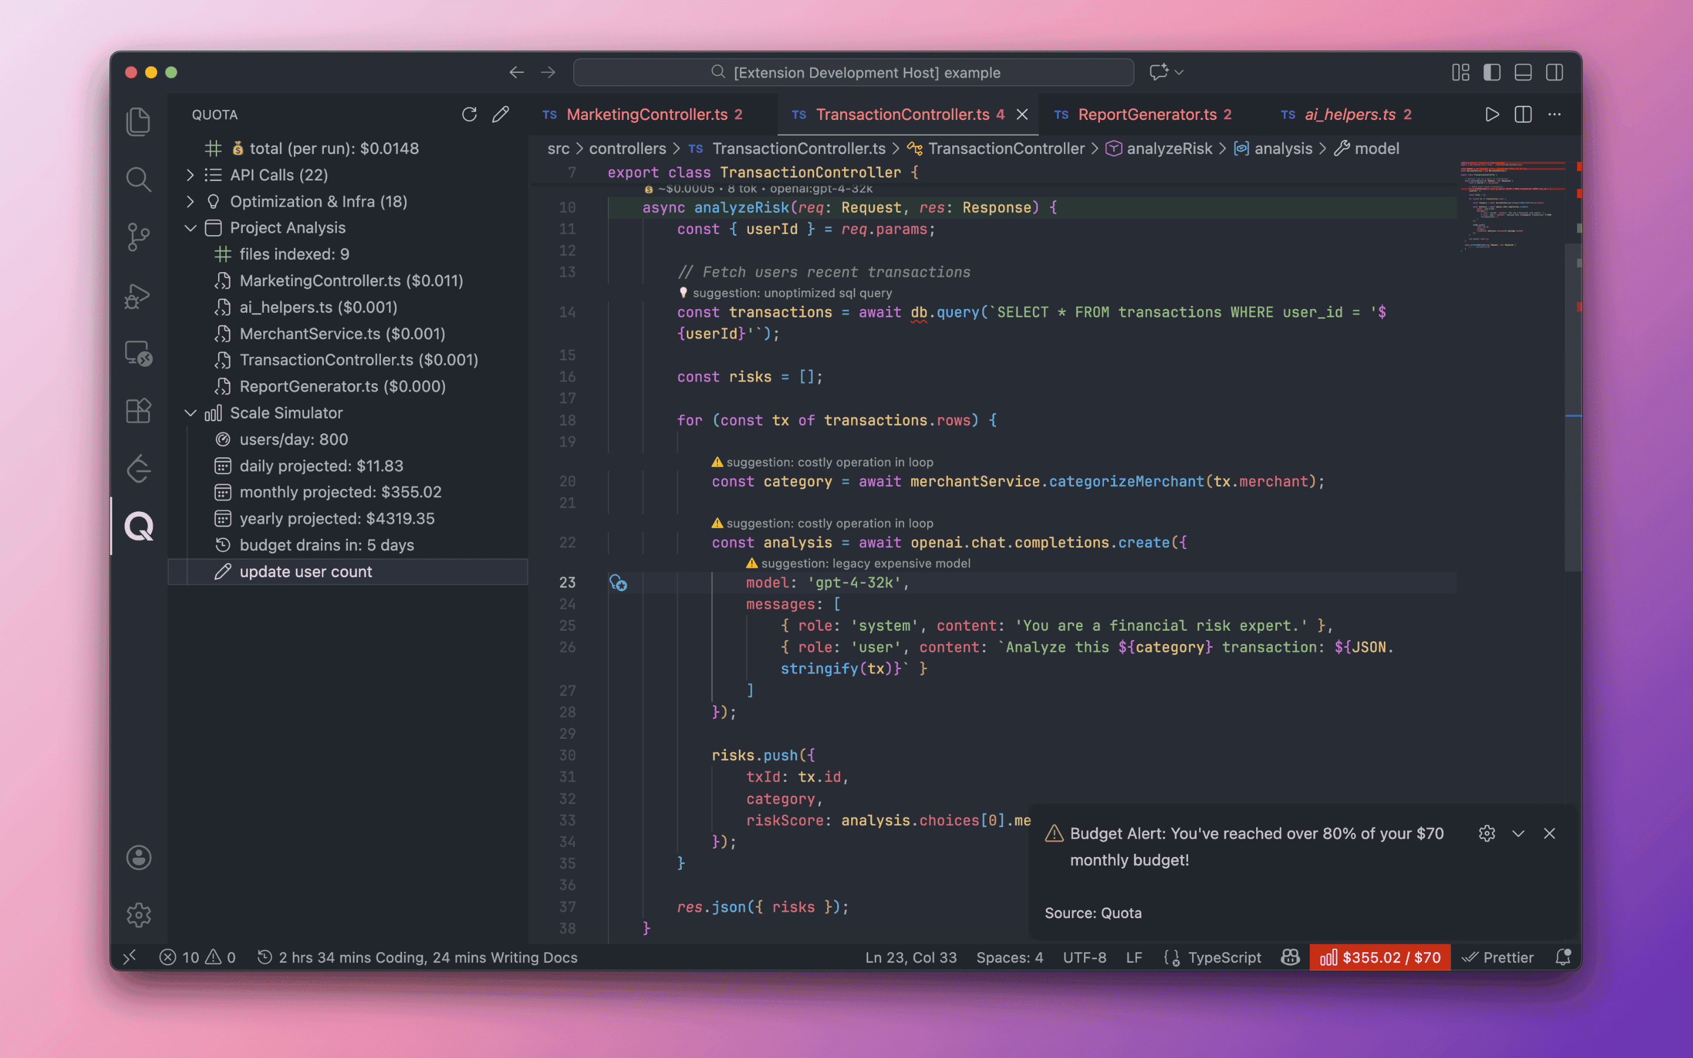Go back with the left arrow
This screenshot has width=1693, height=1058.
[516, 72]
